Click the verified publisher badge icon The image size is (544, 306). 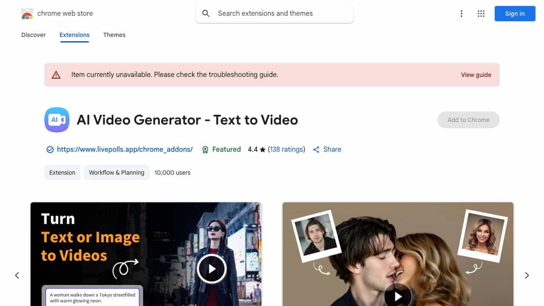pos(50,150)
